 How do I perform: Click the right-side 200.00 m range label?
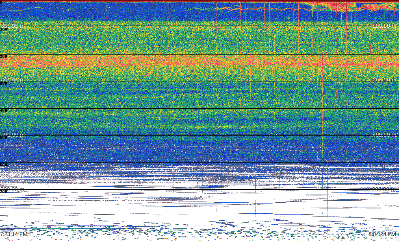[384, 189]
